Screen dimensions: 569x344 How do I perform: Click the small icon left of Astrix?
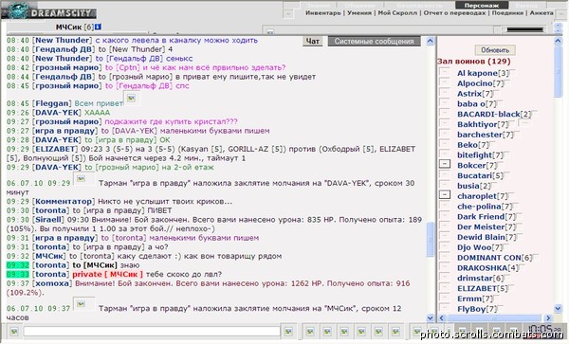pos(445,93)
